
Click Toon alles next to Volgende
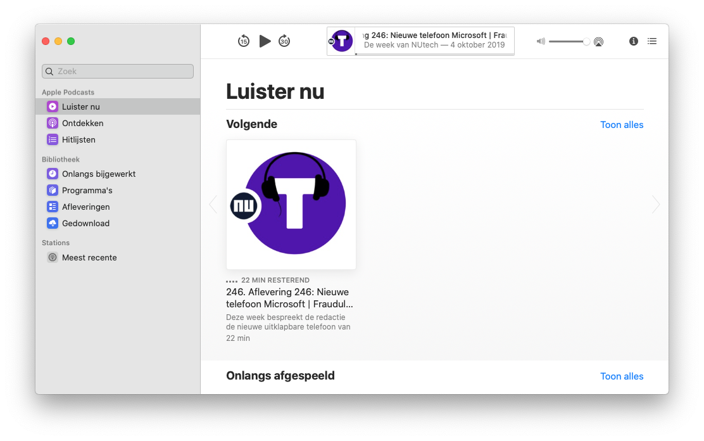pos(621,125)
